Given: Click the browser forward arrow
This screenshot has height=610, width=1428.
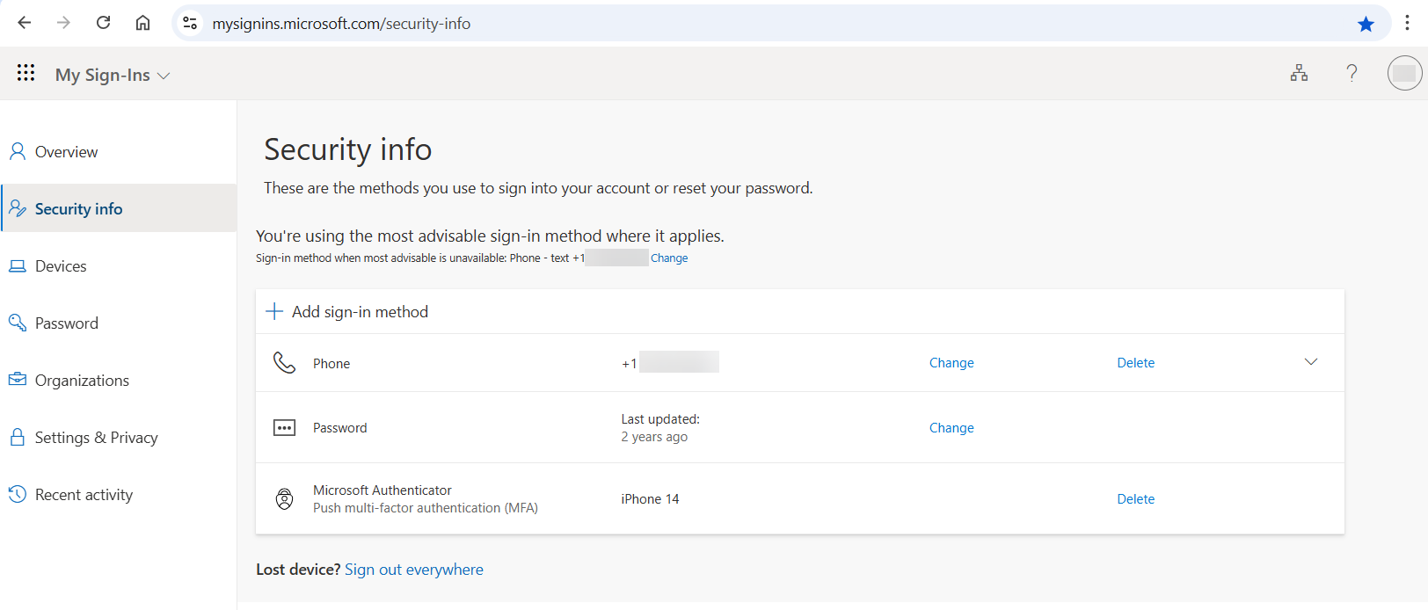Looking at the screenshot, I should click(63, 23).
